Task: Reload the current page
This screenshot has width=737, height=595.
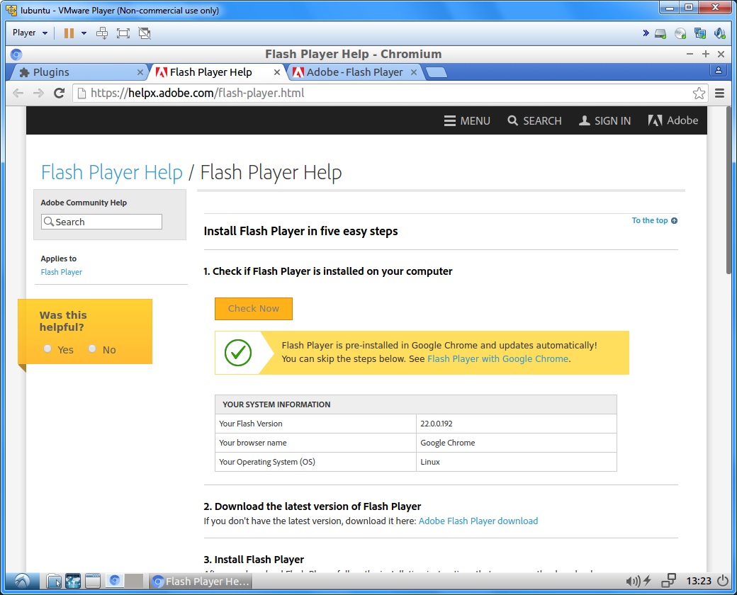Action: click(60, 93)
